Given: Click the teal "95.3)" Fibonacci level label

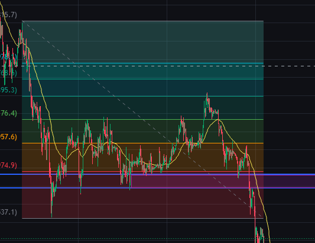Looking at the screenshot, I should click(x=8, y=90).
